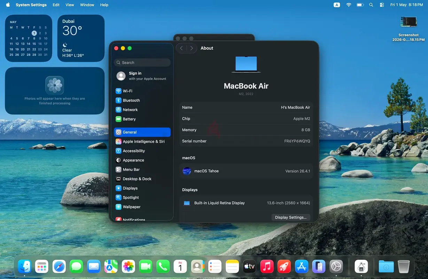This screenshot has width=428, height=279.
Task: Select Spotlight in the settings sidebar
Action: point(142,197)
